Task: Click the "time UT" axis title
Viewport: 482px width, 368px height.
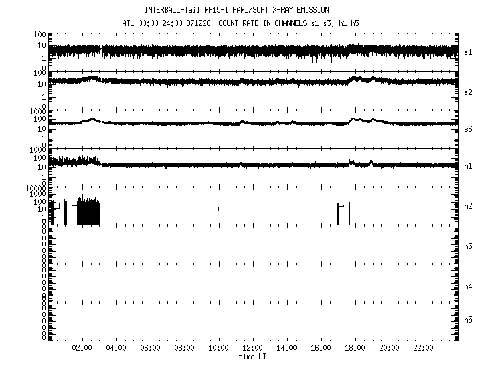Action: tap(252, 357)
